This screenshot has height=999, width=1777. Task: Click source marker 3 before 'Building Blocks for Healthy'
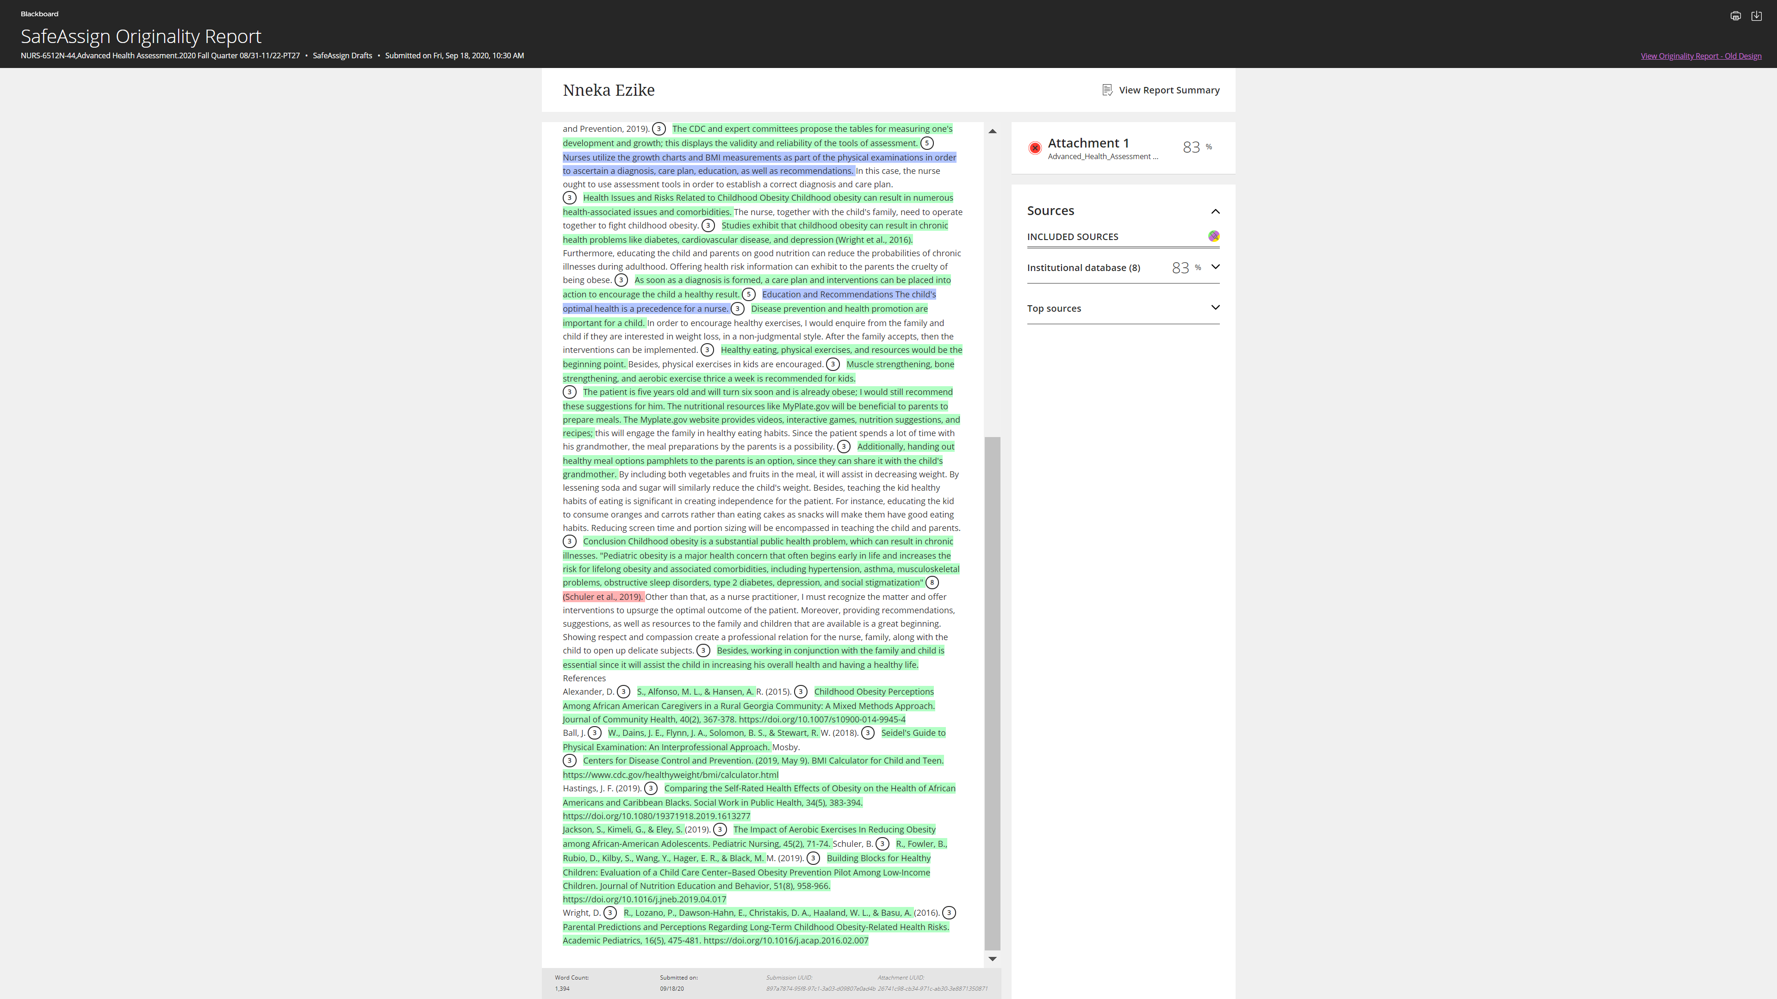click(x=814, y=858)
